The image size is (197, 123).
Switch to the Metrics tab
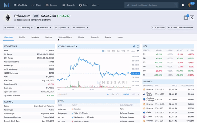coord(49,37)
